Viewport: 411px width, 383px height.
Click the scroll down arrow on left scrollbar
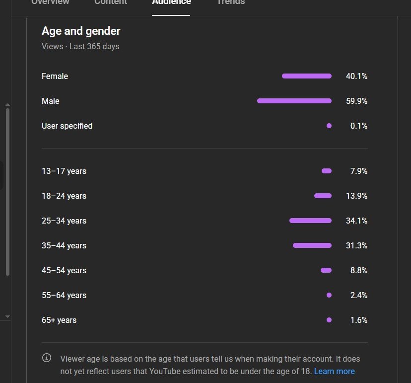tap(7, 316)
